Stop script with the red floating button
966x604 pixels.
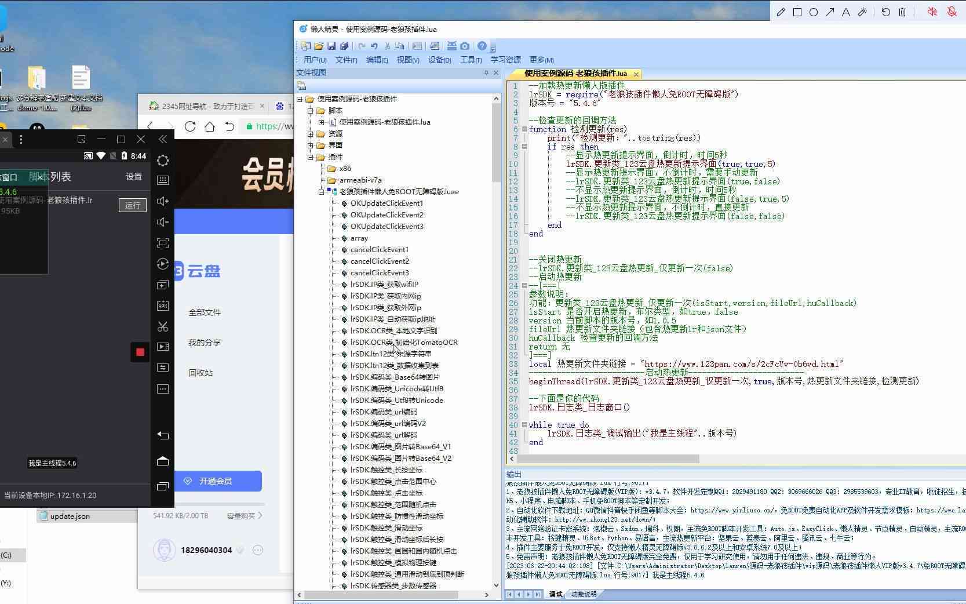coord(140,352)
